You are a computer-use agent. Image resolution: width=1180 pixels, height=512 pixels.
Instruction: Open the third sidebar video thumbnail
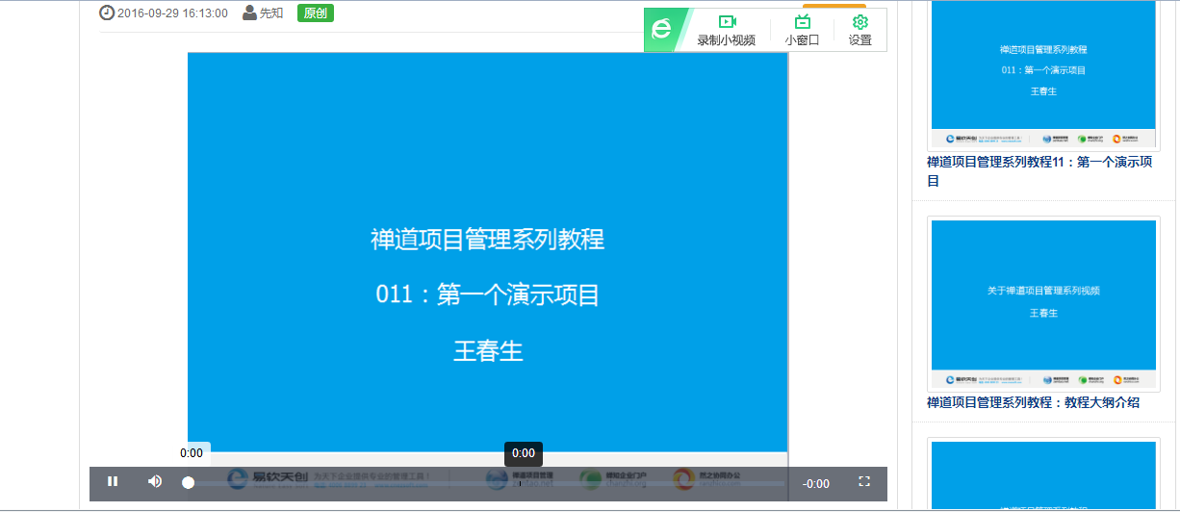point(1043,474)
